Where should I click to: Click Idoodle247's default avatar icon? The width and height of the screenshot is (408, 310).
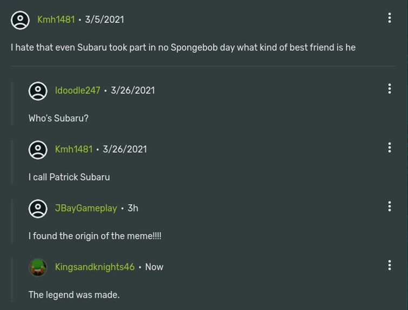point(38,91)
